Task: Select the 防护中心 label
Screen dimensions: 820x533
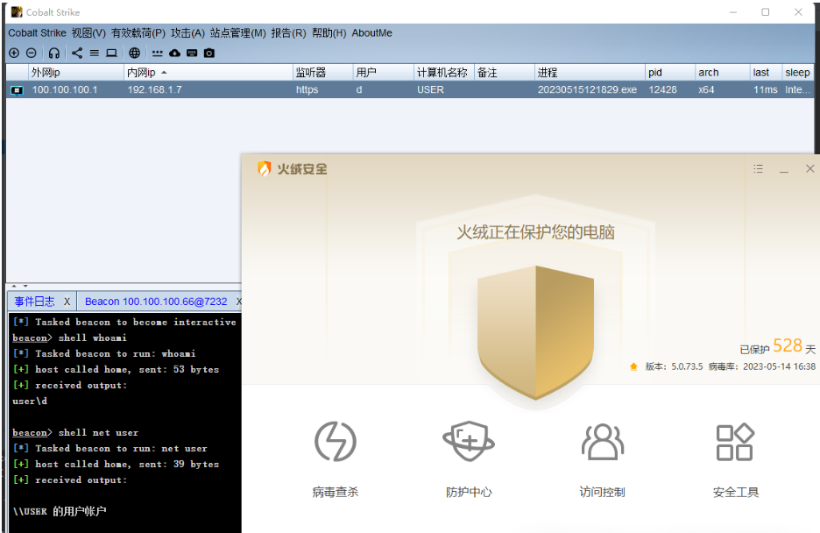Action: pyautogui.click(x=469, y=492)
